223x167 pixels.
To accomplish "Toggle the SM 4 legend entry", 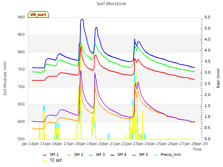I will click(118, 154).
